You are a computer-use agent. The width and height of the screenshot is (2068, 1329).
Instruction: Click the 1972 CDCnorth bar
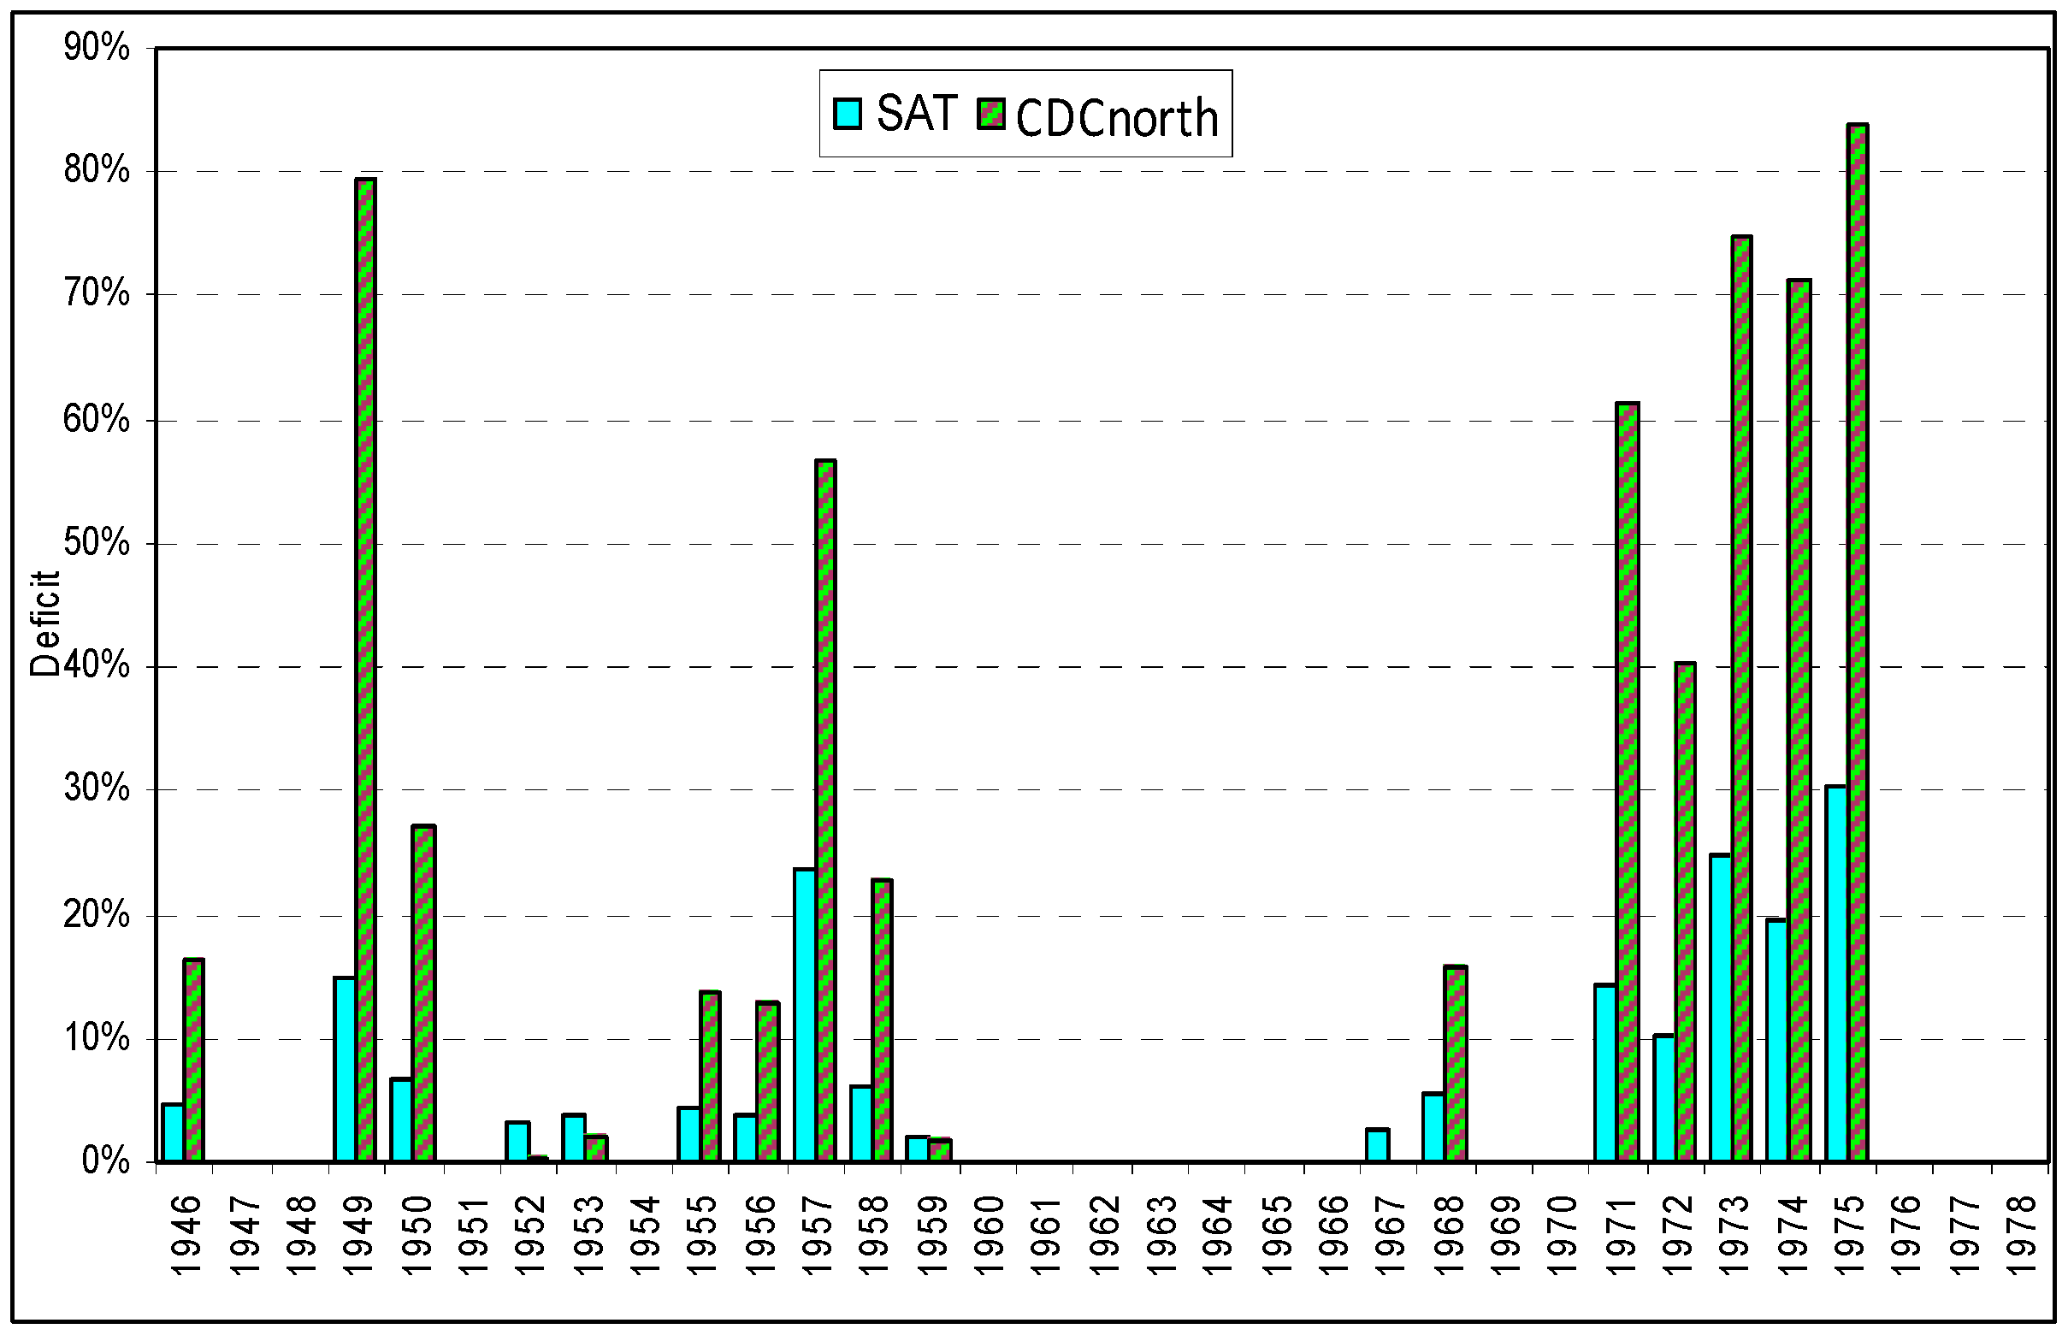coord(1685,912)
